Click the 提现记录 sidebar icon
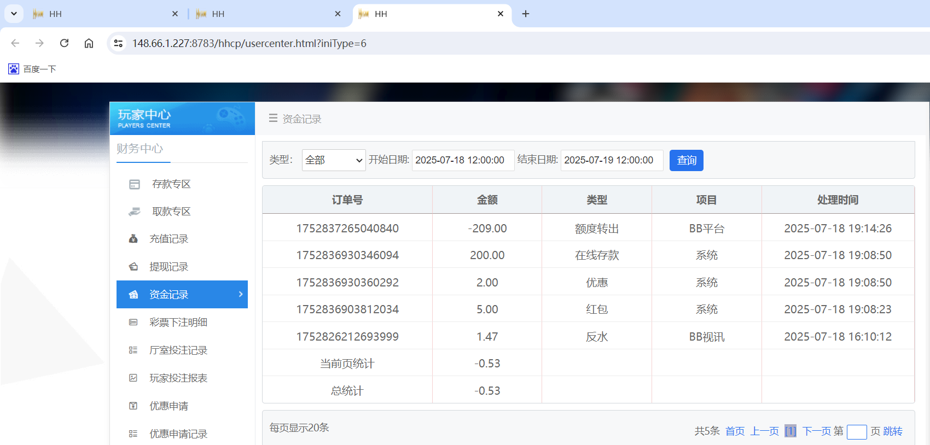The height and width of the screenshot is (445, 930). click(x=133, y=267)
